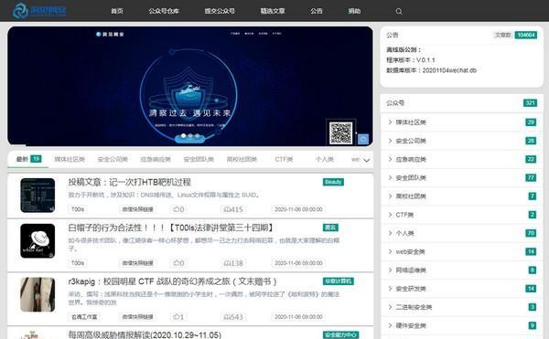This screenshot has width=549, height=339.
Task: Click the 138 view count on the 白帽子 article
Action: (233, 263)
